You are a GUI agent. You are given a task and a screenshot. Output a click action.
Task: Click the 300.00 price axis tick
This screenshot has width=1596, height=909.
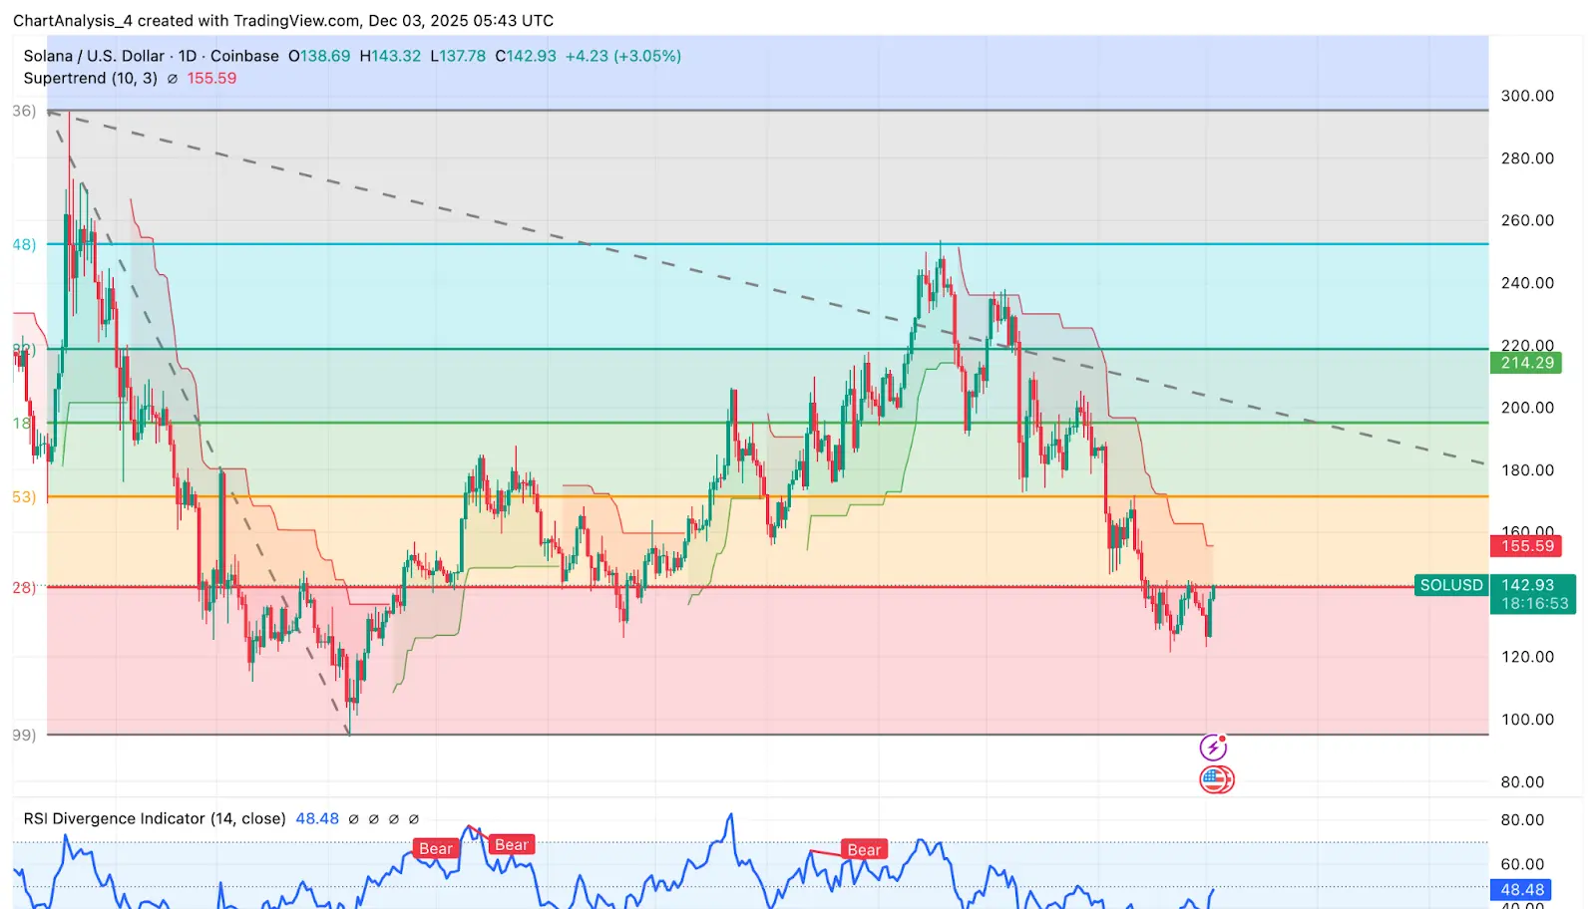(1527, 96)
